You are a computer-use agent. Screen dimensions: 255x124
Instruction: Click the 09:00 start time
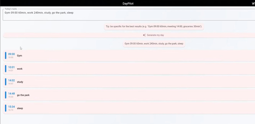click(11, 54)
